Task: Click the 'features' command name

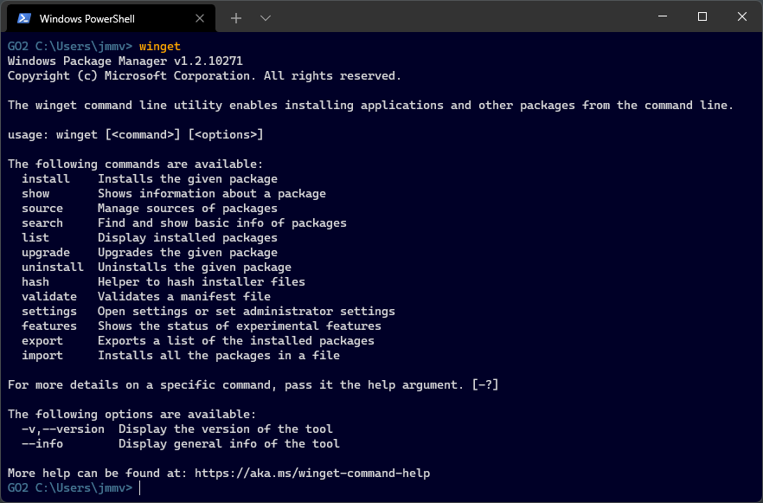Action: [x=49, y=326]
